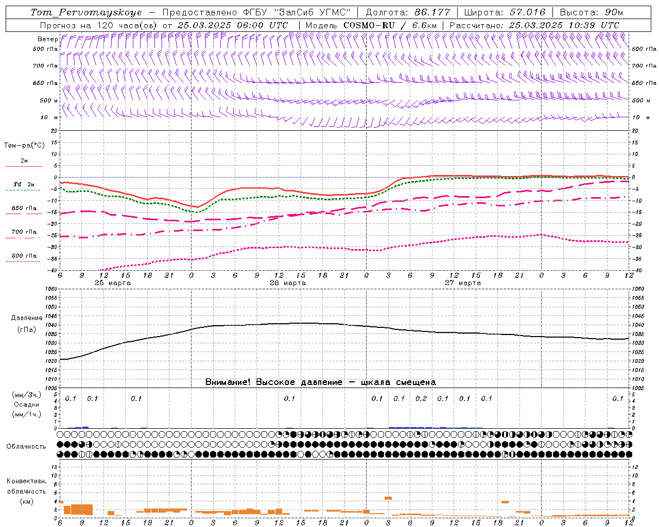Select the start time 25.03.2025 06:00 UTC
Image resolution: width=659 pixels, height=527 pixels.
(x=232, y=25)
